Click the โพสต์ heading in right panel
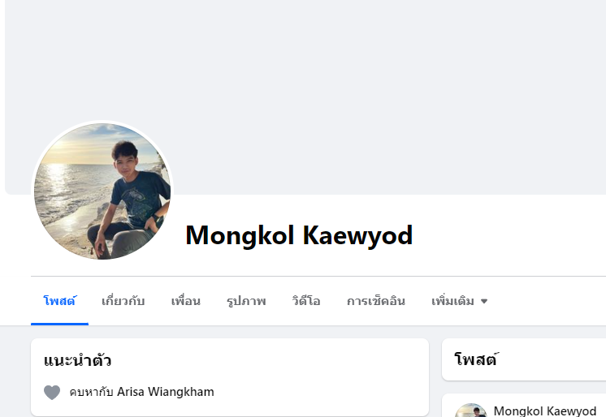606x417 pixels. point(476,359)
